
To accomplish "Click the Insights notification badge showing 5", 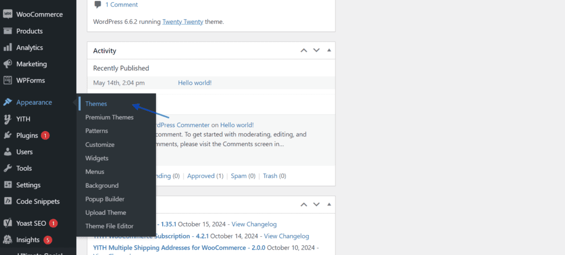I will [47, 240].
